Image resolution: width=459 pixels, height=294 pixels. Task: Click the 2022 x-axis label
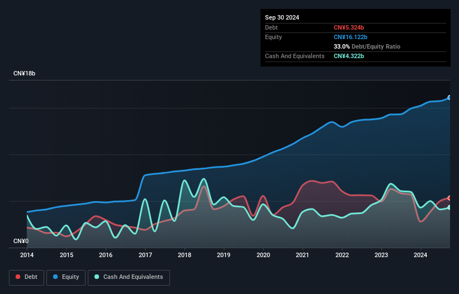click(342, 255)
